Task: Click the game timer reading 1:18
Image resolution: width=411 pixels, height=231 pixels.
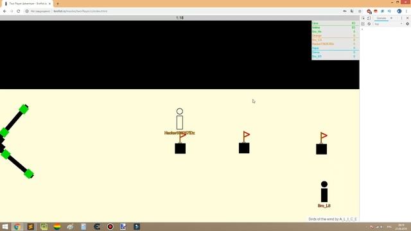Action: coord(180,18)
